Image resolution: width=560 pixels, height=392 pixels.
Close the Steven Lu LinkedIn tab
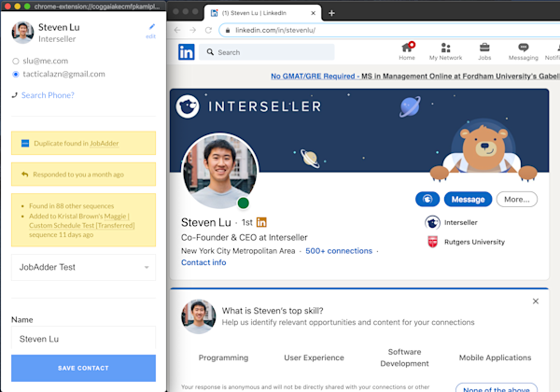click(x=314, y=13)
